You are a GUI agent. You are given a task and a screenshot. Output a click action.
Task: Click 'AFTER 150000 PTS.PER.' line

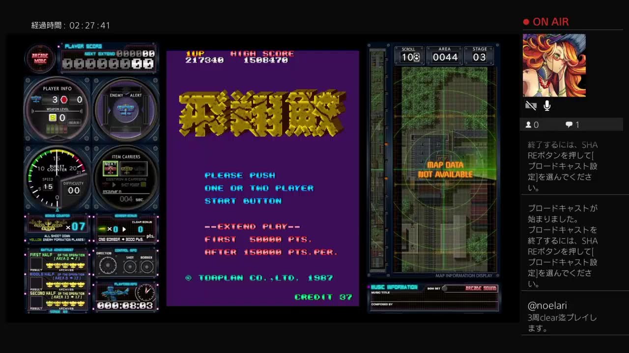coord(271,252)
